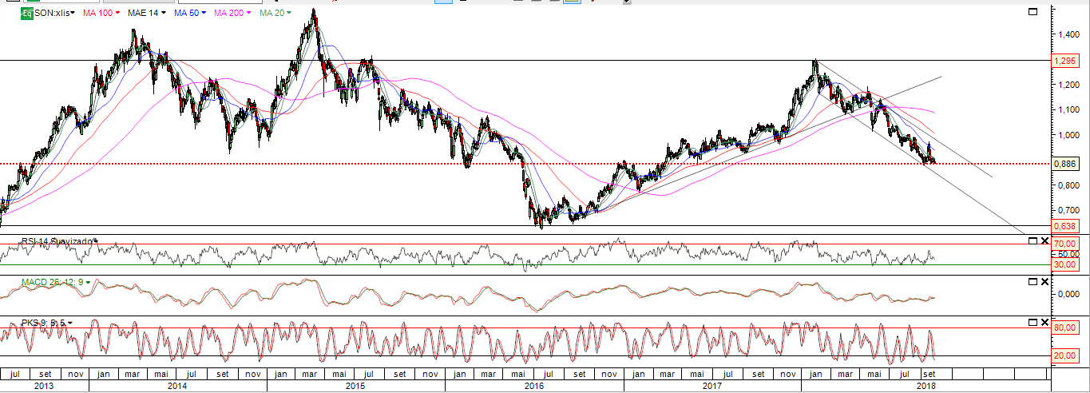Close the RSI 14 indicator panel
The height and width of the screenshot is (393, 1090).
(x=1045, y=240)
